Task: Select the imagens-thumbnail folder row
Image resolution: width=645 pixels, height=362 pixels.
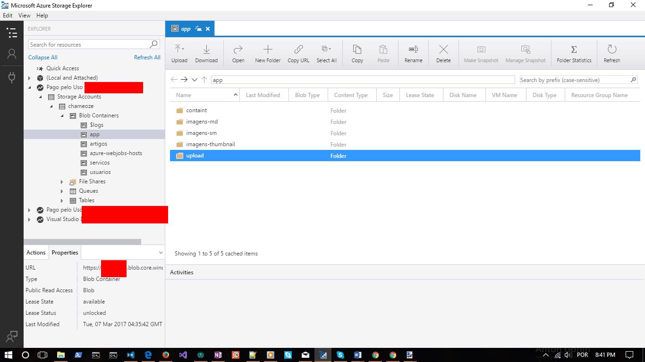Action: click(x=405, y=144)
